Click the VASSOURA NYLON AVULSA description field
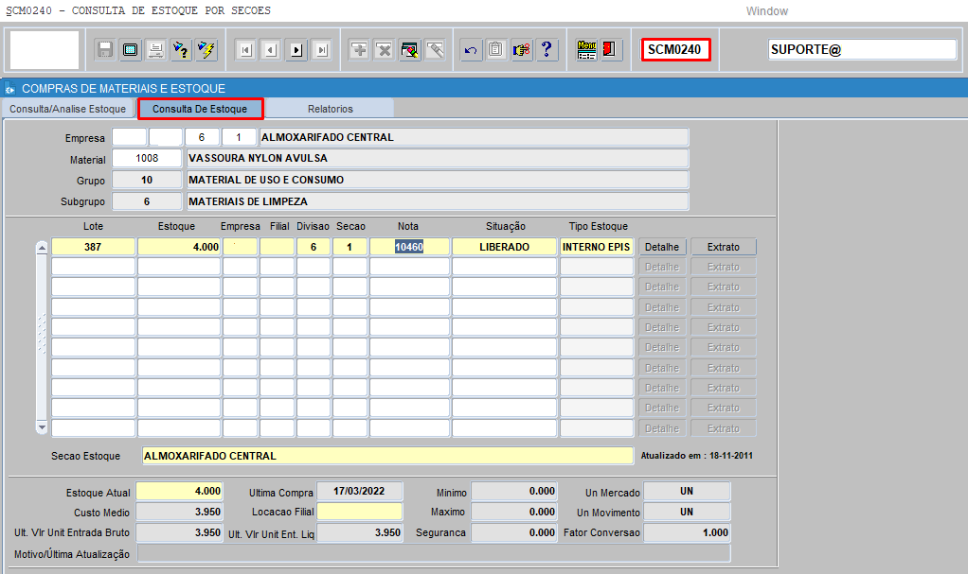 click(x=437, y=159)
